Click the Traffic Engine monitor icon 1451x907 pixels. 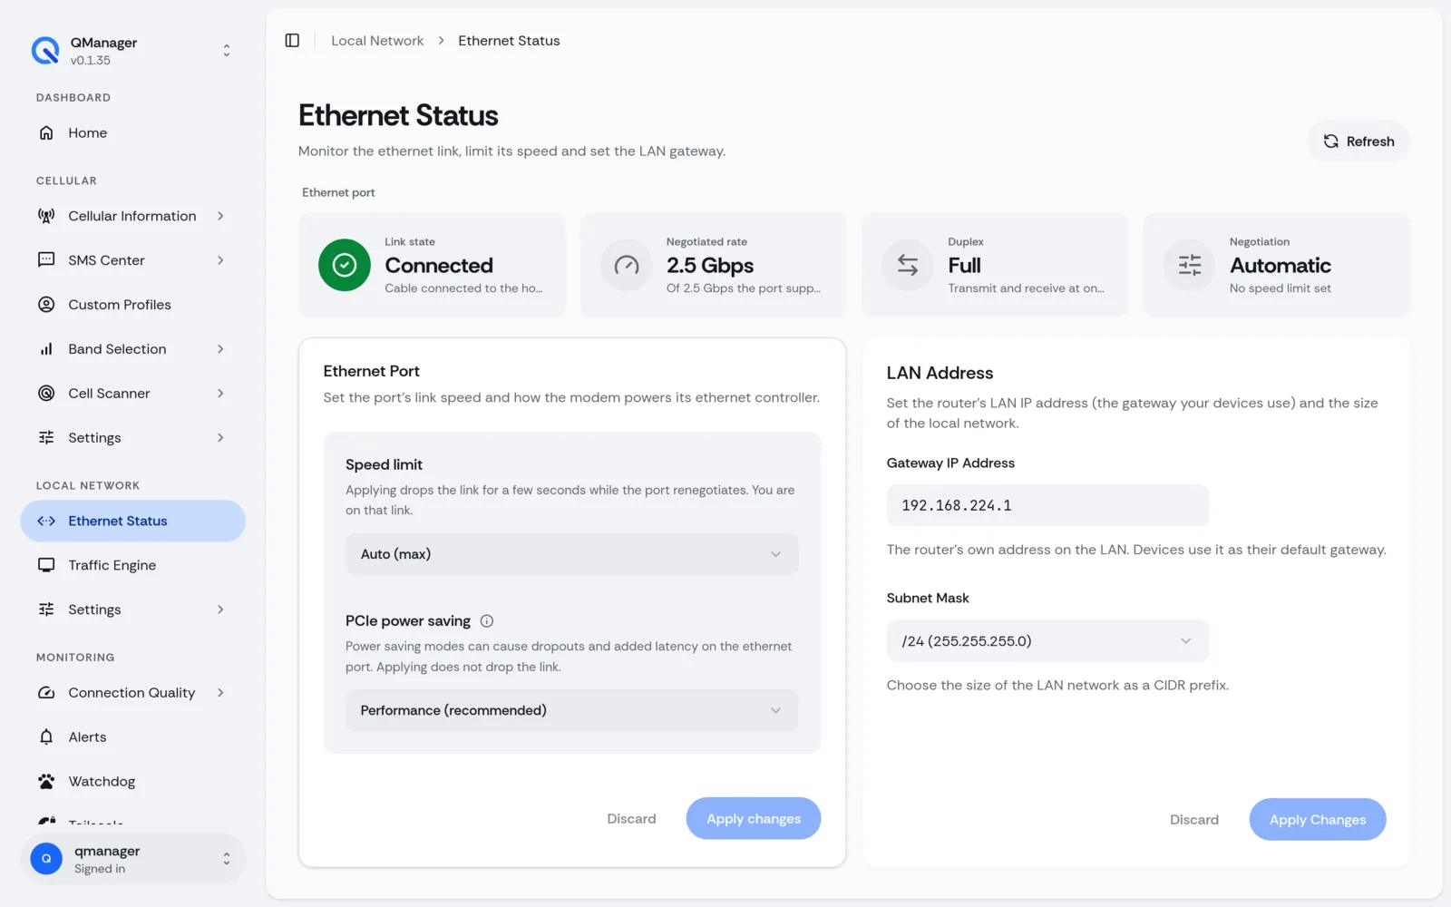coord(46,565)
